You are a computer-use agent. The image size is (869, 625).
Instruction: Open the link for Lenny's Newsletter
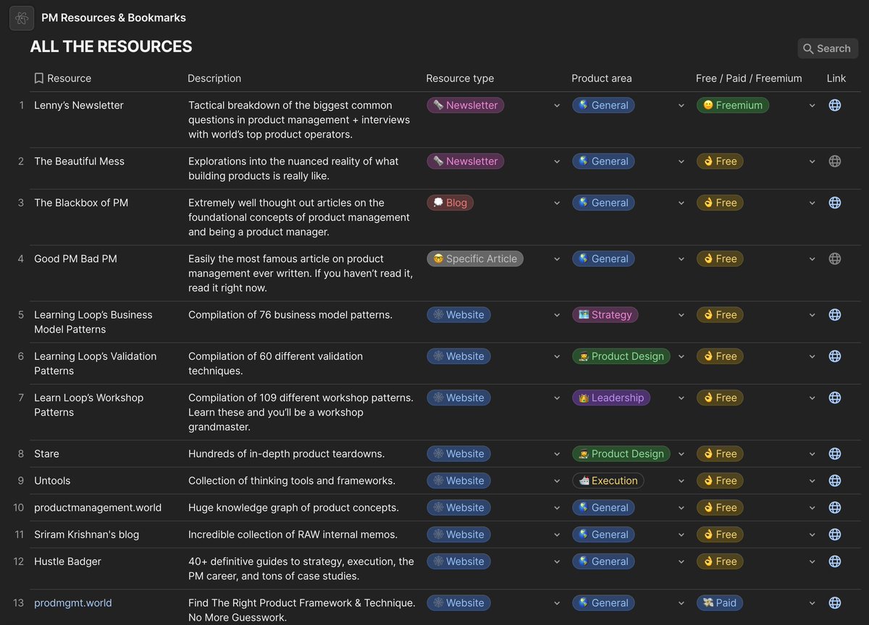click(834, 105)
